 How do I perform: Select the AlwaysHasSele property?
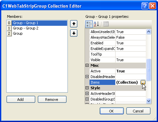(x=102, y=37)
